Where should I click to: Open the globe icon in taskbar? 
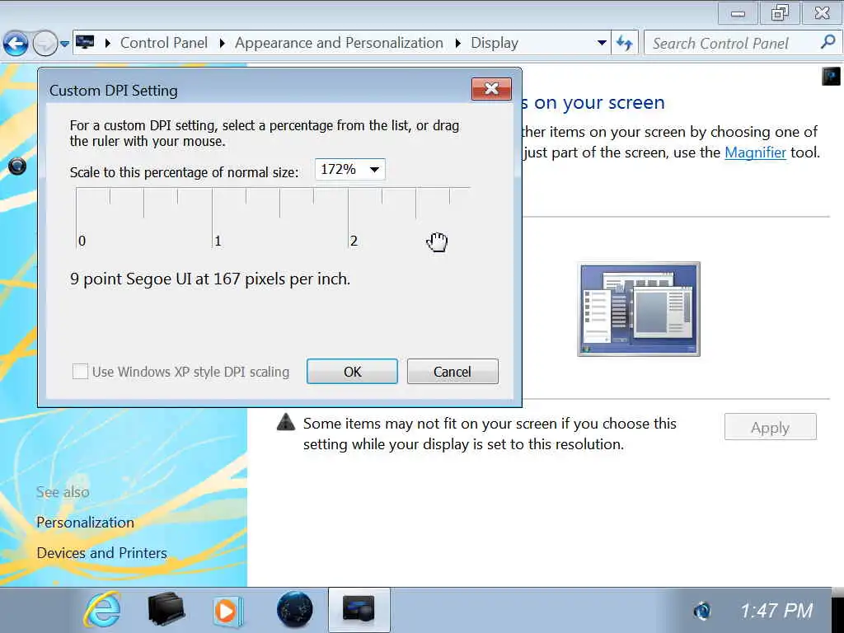(x=294, y=610)
